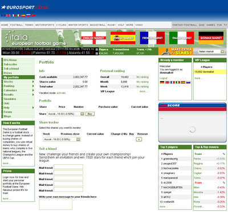This screenshot has height=212, width=228.
Task: Click the Italian Market flag
Action: [182, 38]
